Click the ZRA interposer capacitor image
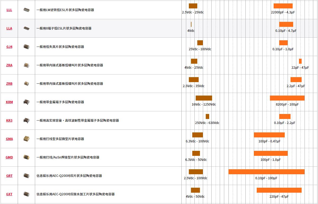The height and width of the screenshot is (204, 318). click(26, 65)
